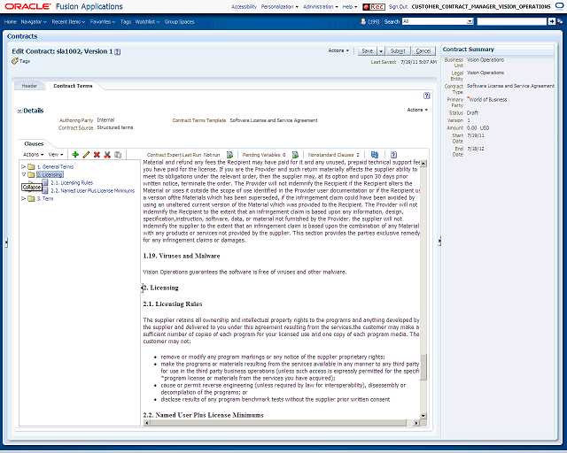Click the global search text field

pos(511,21)
